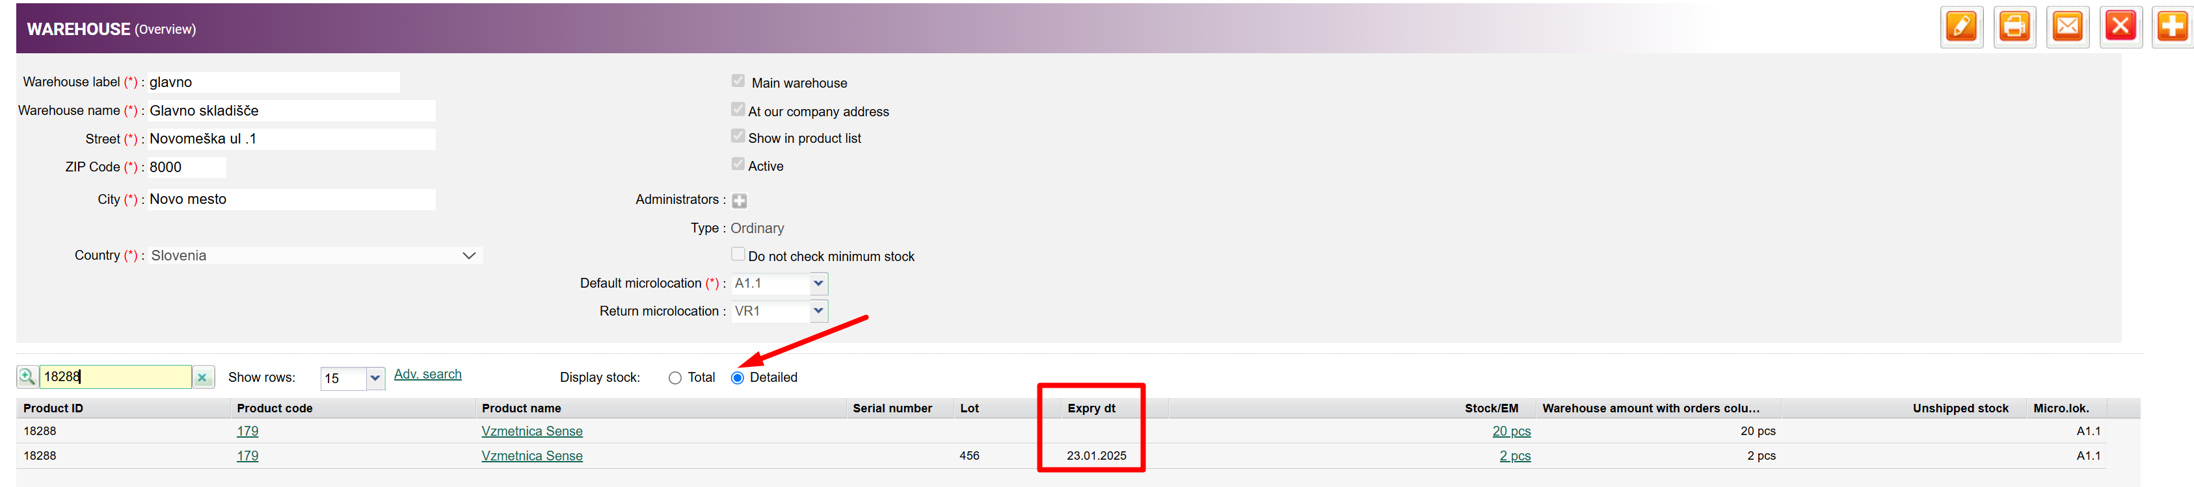Screen dimensions: 2194x487
Task: Click the orange plus add icon
Action: 2173,27
